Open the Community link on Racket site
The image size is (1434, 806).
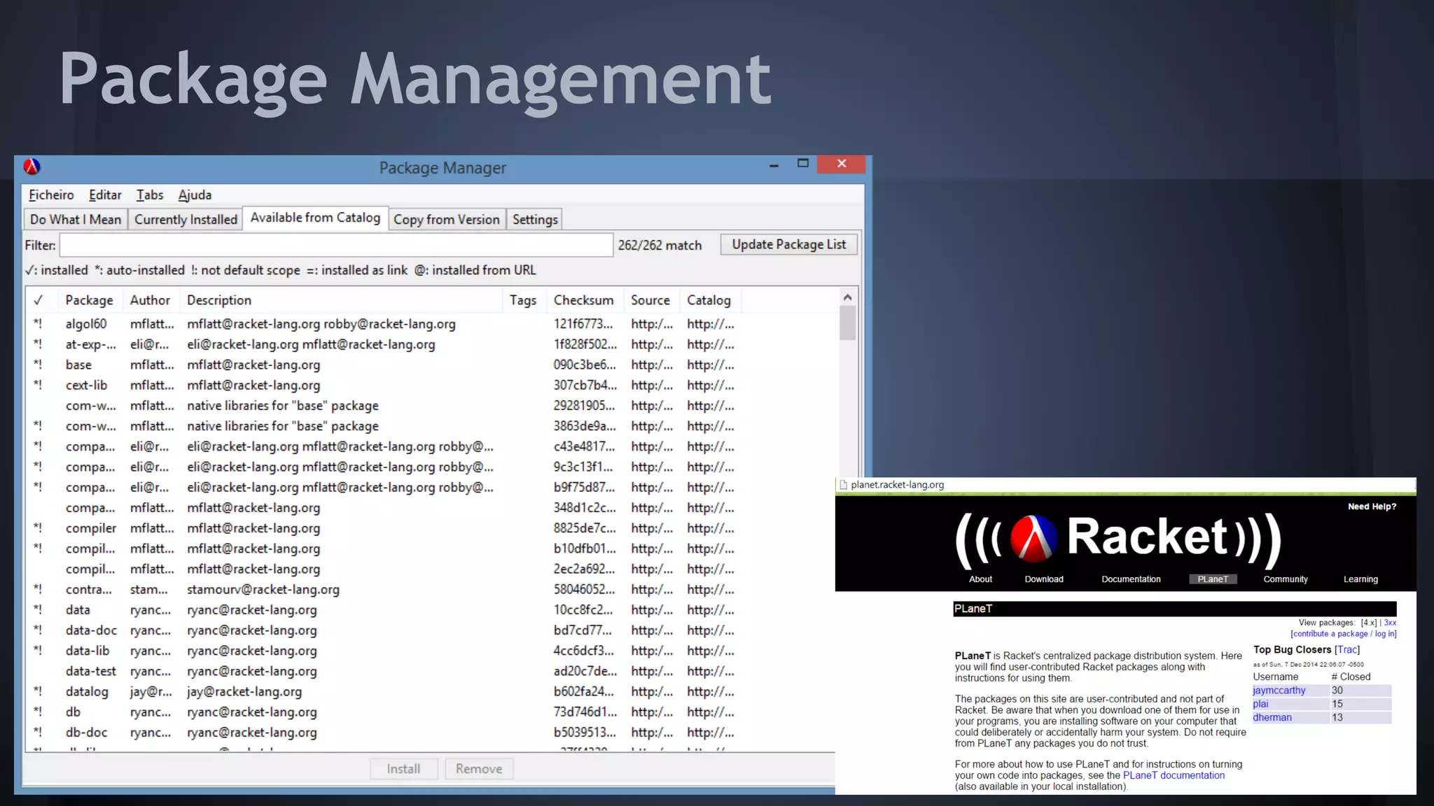tap(1286, 579)
